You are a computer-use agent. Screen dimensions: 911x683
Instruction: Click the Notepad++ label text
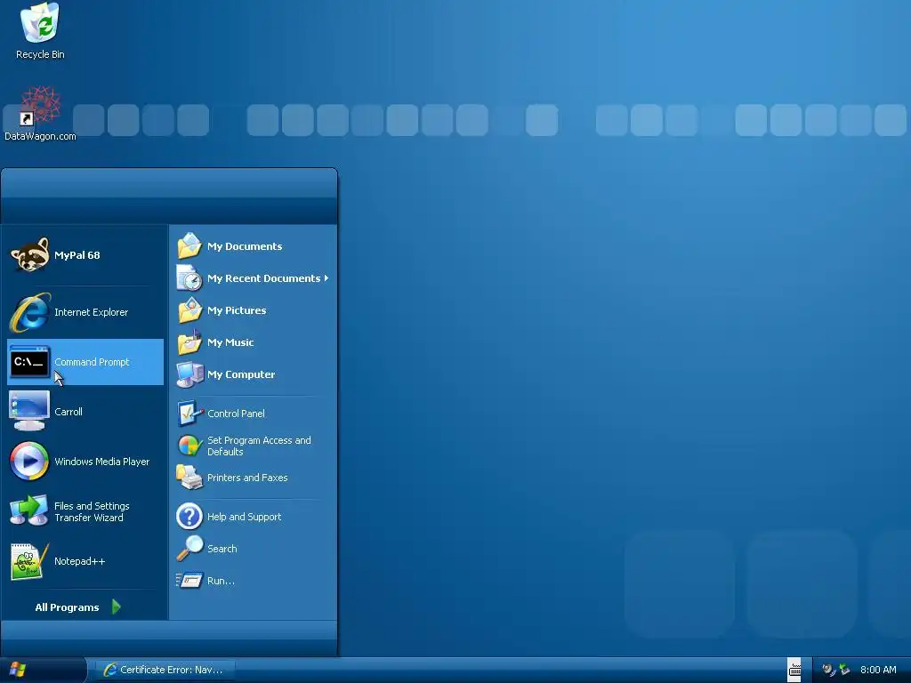point(79,561)
